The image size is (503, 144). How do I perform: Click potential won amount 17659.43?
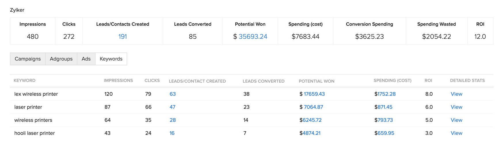point(314,94)
